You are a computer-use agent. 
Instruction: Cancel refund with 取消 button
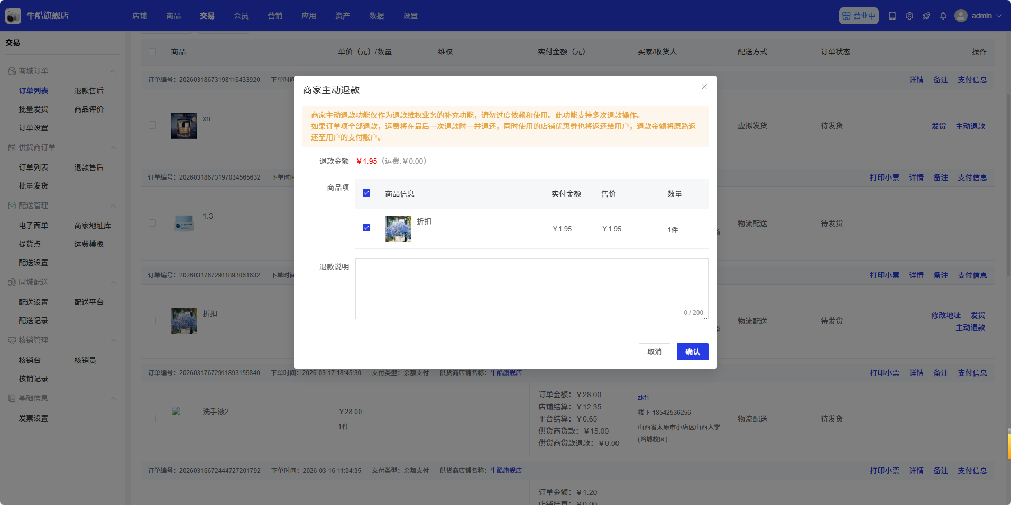tap(654, 352)
